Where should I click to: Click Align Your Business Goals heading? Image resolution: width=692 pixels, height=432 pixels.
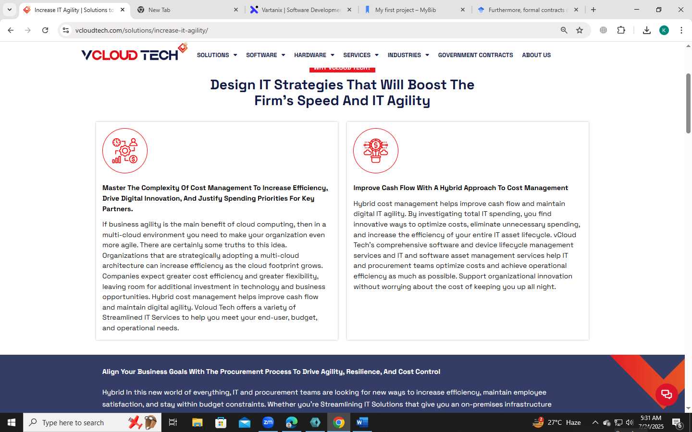(x=271, y=372)
